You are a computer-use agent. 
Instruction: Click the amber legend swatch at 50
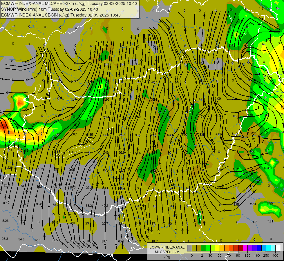[x=222, y=248]
